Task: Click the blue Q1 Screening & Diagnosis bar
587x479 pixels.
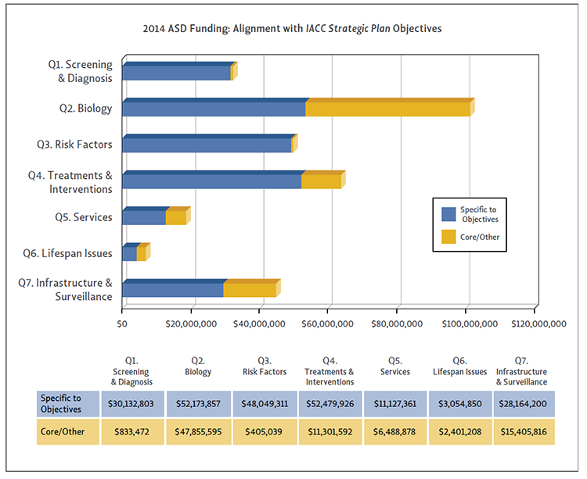Action: 176,73
